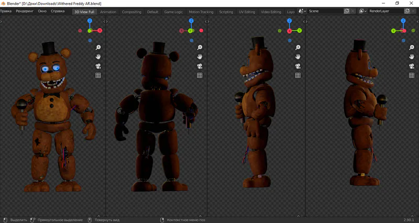The height and width of the screenshot is (223, 419).
Task: Click blue Z axis on left-facing viewport gizmo
Action: pos(290,20)
